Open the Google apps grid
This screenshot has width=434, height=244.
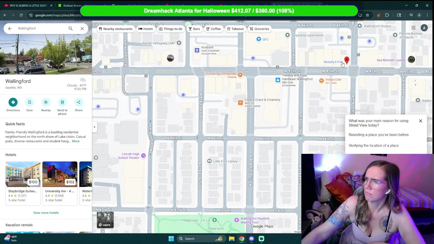tap(413, 28)
